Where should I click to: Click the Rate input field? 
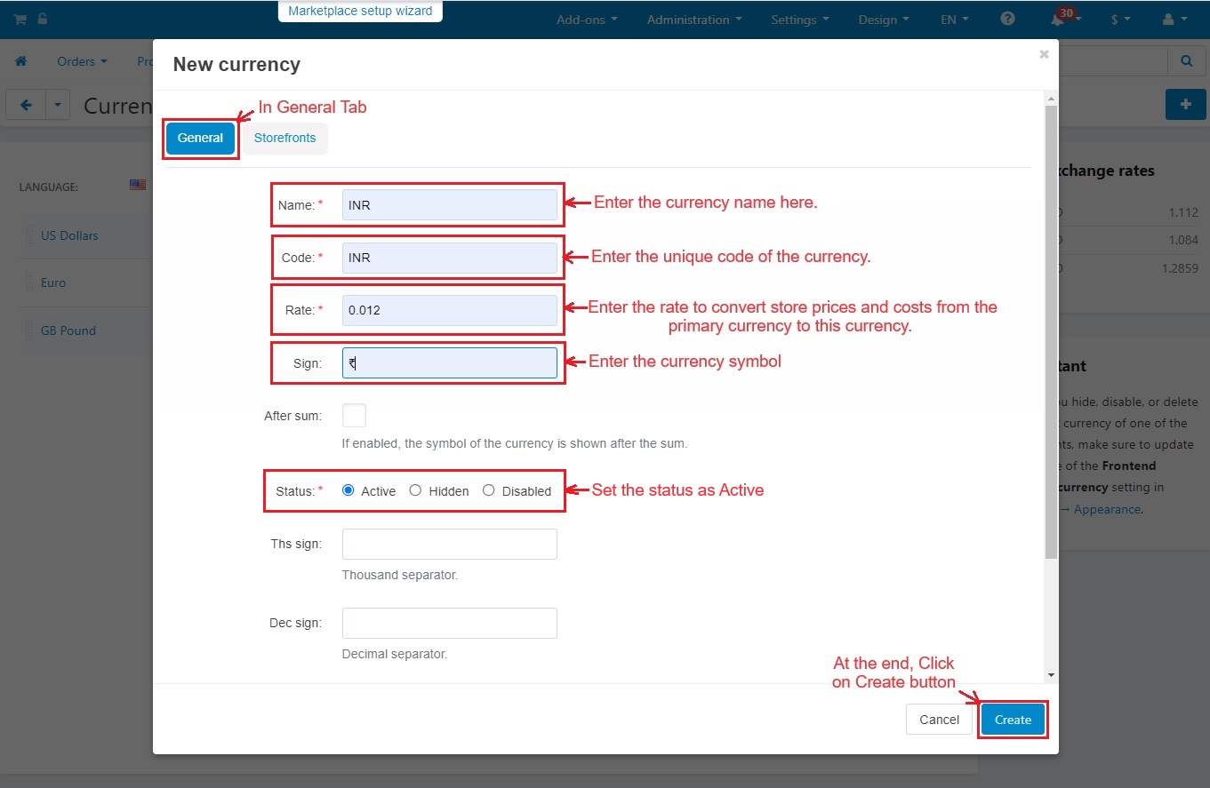[450, 310]
